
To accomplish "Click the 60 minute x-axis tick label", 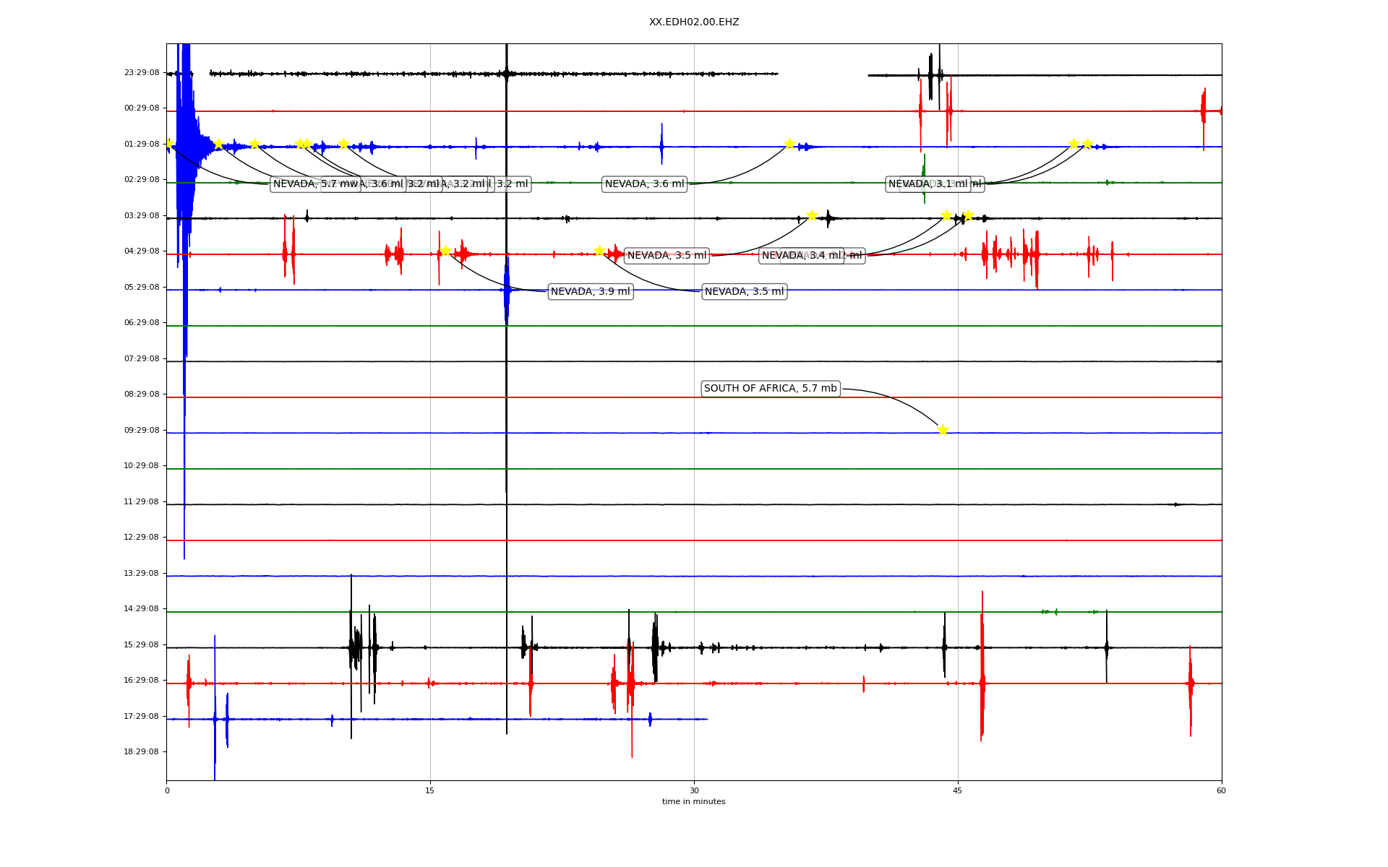I will point(1221,791).
